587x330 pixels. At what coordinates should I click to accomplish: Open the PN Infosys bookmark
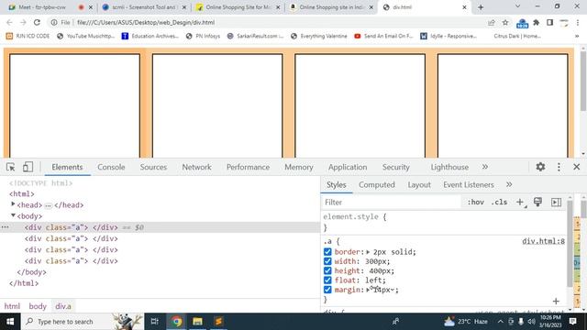click(203, 37)
